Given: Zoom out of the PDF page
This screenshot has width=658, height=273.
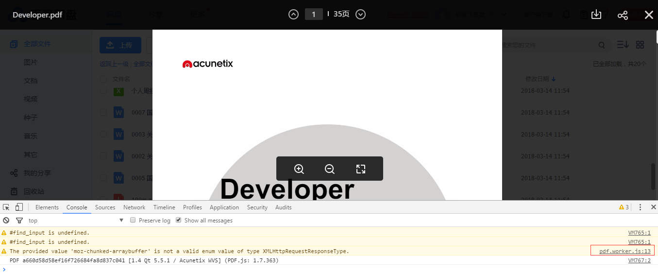Looking at the screenshot, I should tap(330, 169).
